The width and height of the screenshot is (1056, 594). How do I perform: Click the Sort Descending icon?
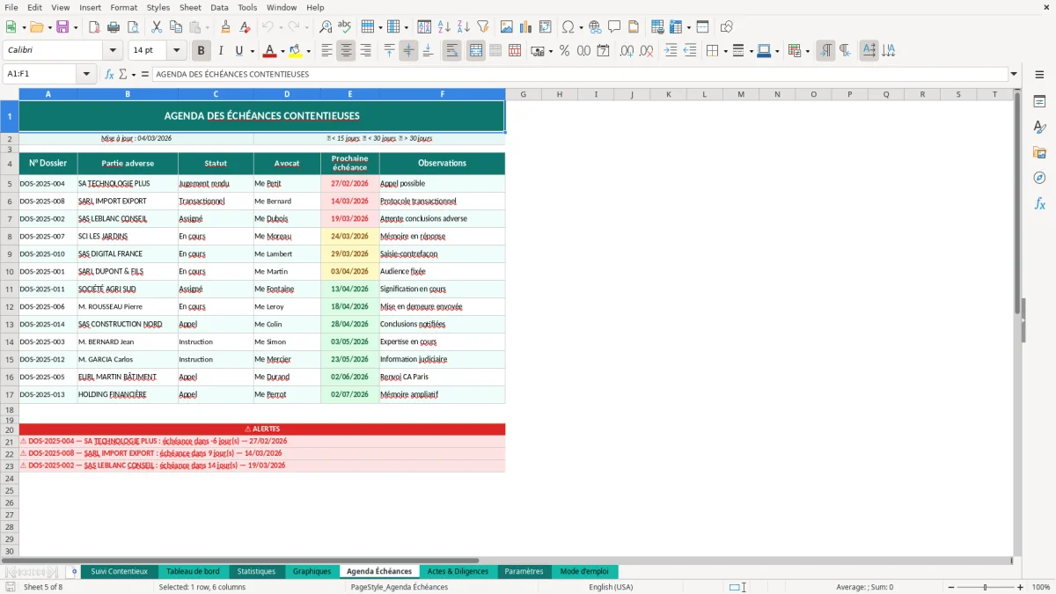click(x=463, y=27)
